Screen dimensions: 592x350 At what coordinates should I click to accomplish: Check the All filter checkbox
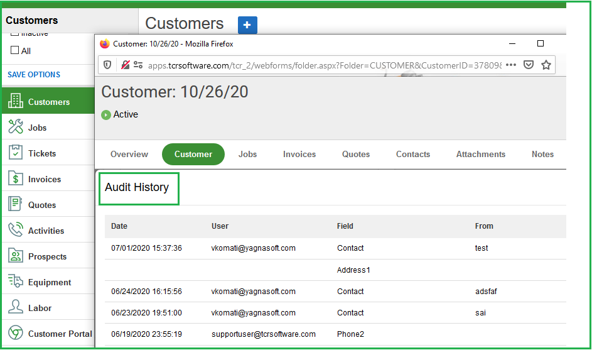pyautogui.click(x=16, y=50)
